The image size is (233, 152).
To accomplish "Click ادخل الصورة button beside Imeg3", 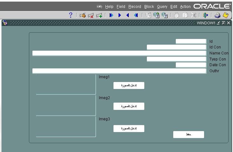I will 129,128.
